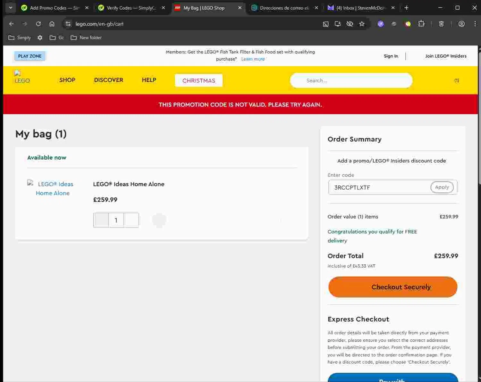The height and width of the screenshot is (382, 481).
Task: Click the crossed-out eye icon in the address bar
Action: tap(350, 24)
